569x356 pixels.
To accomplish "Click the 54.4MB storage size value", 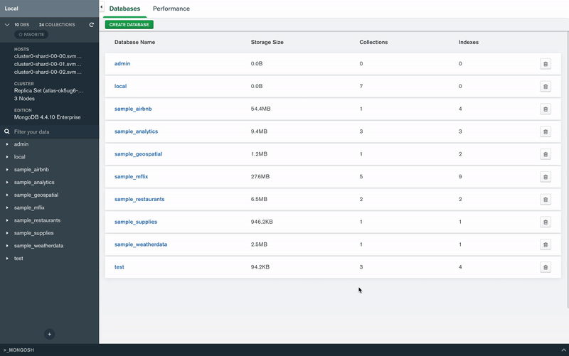I will click(260, 109).
